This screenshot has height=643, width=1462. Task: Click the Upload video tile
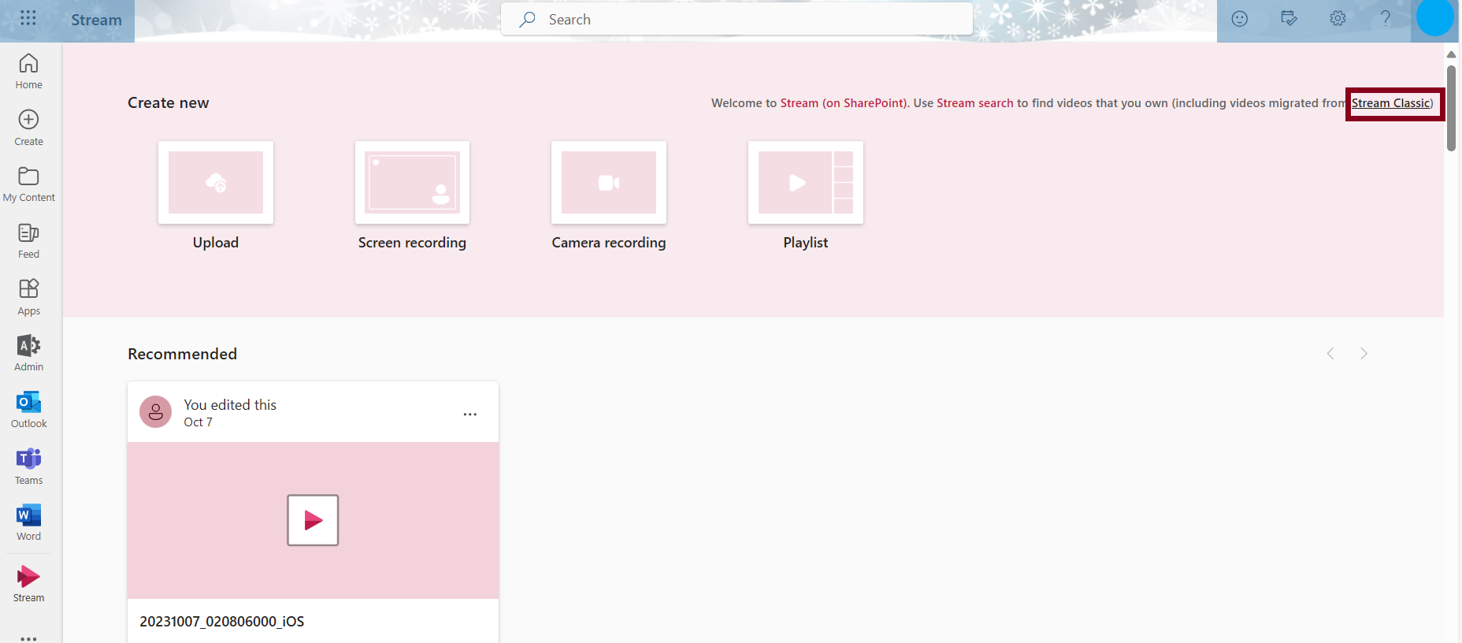pyautogui.click(x=215, y=183)
